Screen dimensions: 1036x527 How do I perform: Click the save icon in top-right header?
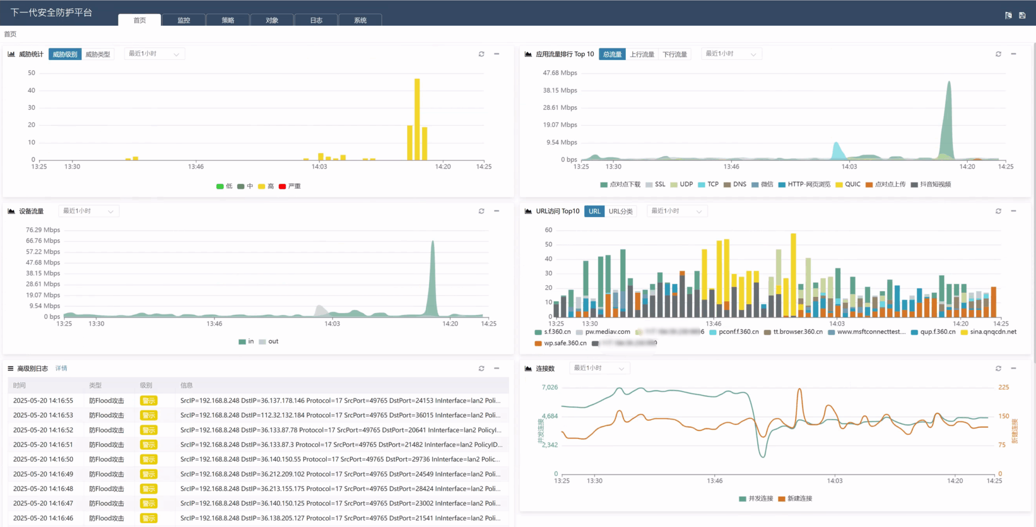click(1022, 15)
